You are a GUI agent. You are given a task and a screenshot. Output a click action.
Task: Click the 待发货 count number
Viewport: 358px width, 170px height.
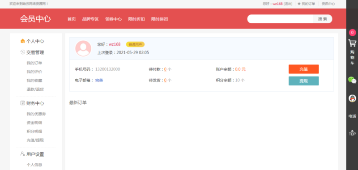coord(165,81)
